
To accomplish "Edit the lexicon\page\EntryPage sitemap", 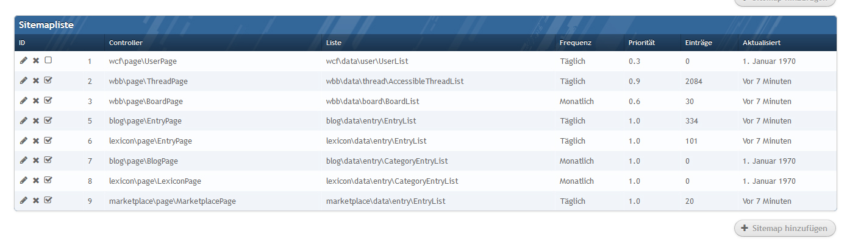I will click(x=23, y=141).
